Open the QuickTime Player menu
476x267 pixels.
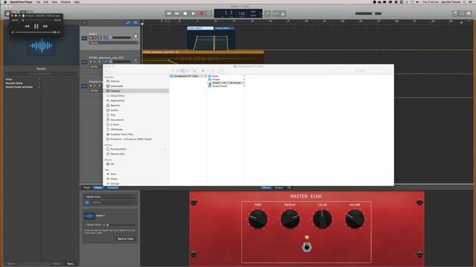tap(22, 1)
